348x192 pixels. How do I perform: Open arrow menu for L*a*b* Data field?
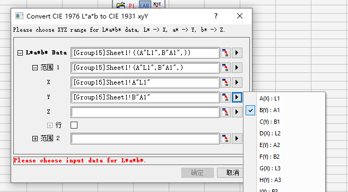237,53
